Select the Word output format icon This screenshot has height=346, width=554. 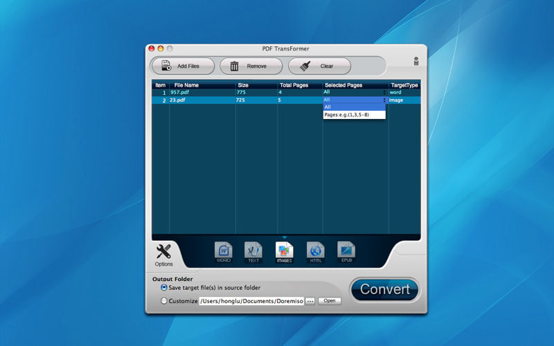click(224, 252)
